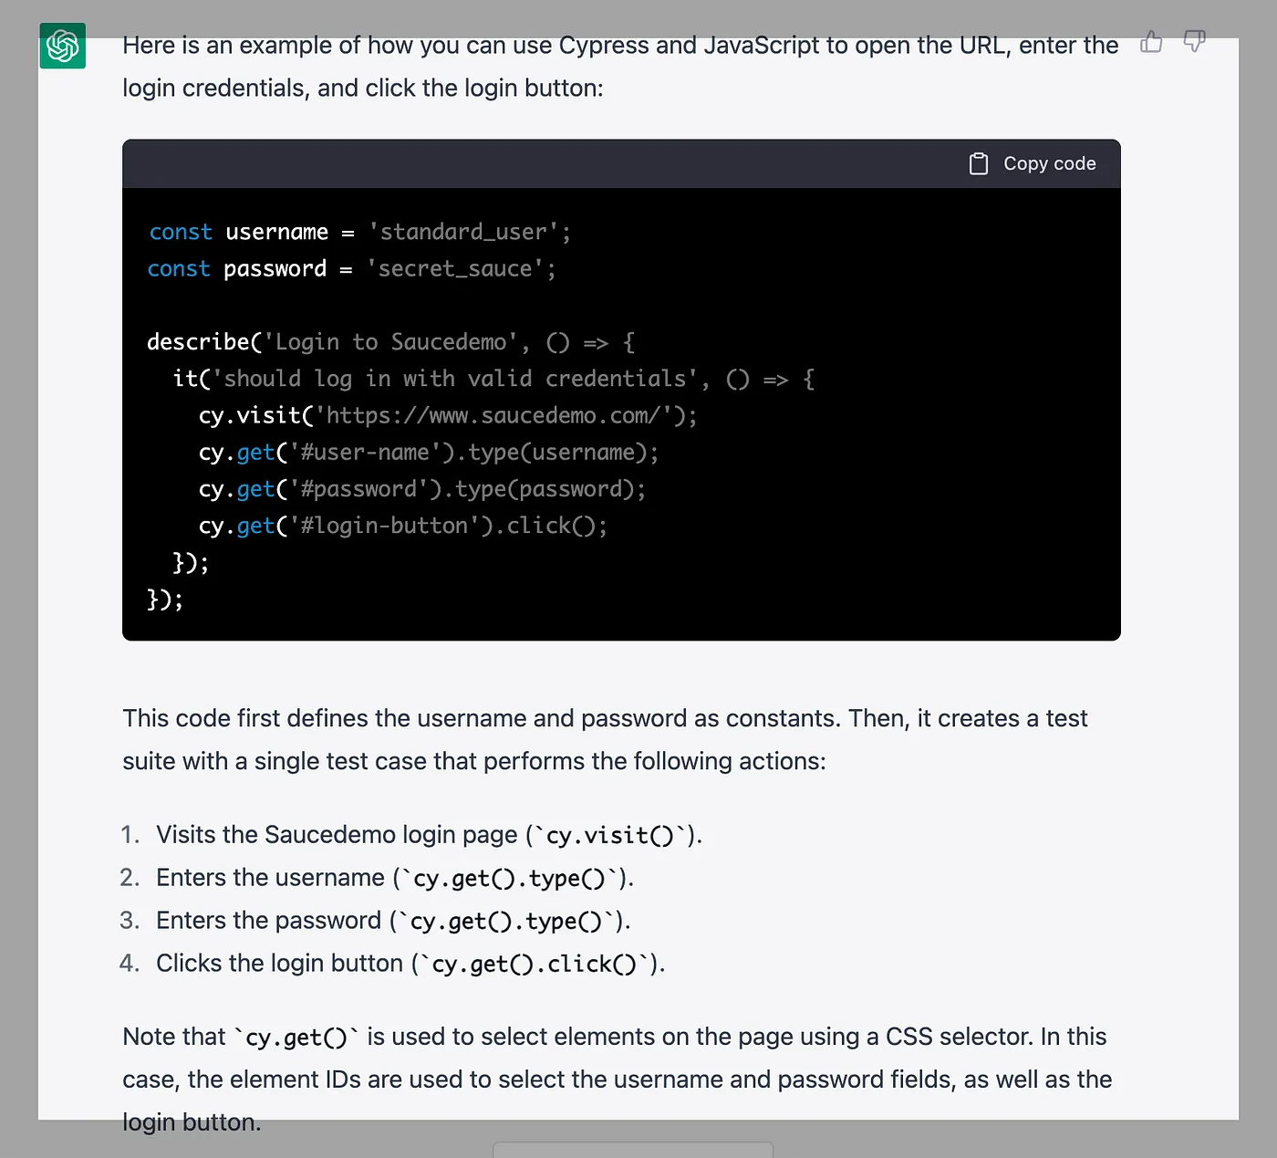The height and width of the screenshot is (1158, 1277).
Task: Click the paragraph starting 'Note that cy.get()'
Action: coord(618,1080)
